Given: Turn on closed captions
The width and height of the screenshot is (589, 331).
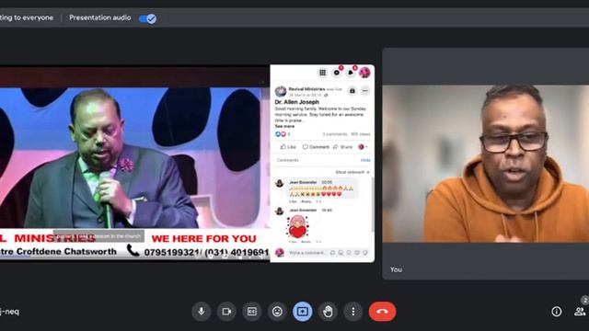Looking at the screenshot, I should pos(251,312).
